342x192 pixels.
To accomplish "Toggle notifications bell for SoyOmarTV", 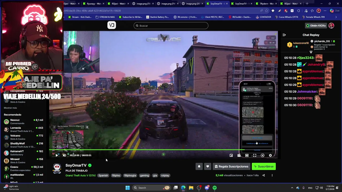I will [199, 166].
